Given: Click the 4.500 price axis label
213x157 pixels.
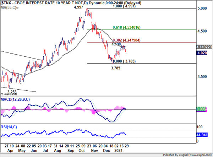Looking at the screenshot, I should pos(202,31).
